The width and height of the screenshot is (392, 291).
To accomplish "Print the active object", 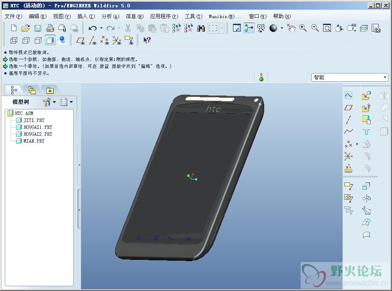I will pos(50,28).
